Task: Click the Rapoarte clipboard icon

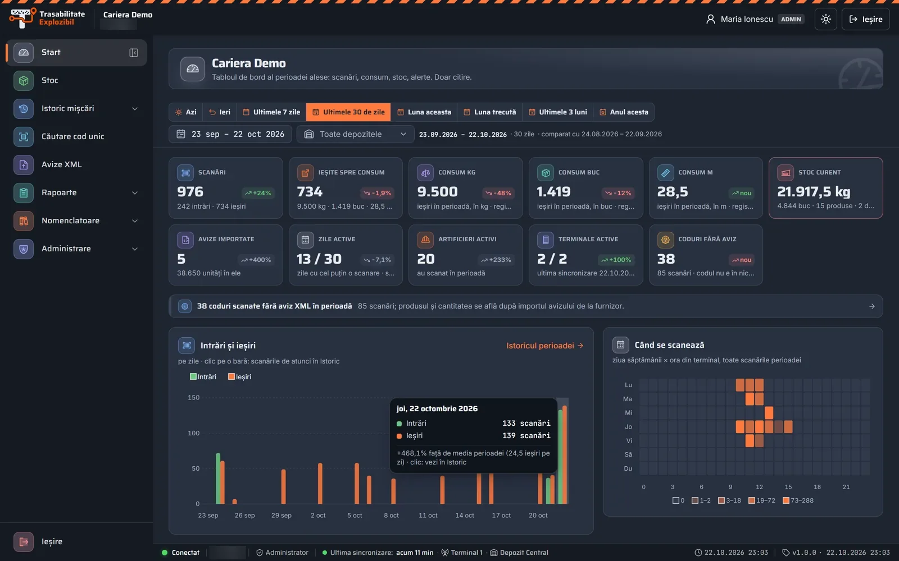Action: (x=24, y=192)
